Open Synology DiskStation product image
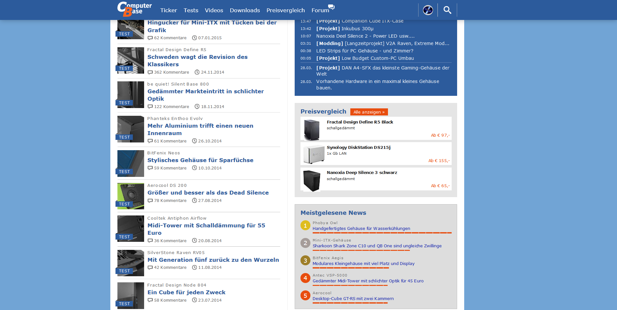The height and width of the screenshot is (310, 617). click(x=314, y=154)
